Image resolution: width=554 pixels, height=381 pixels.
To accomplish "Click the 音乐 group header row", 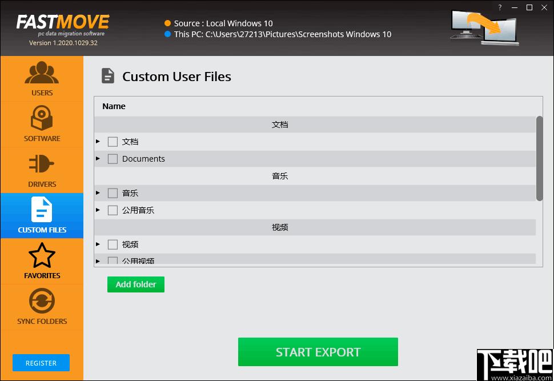I will [x=315, y=176].
